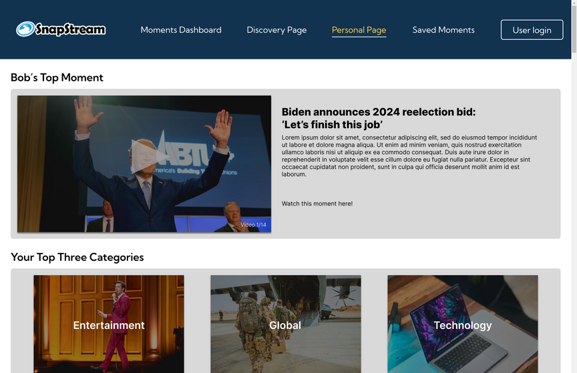
Task: Open the Global category card
Action: [x=286, y=324]
